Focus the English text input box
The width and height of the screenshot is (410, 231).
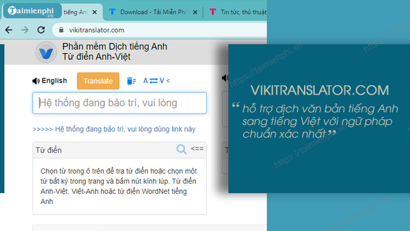(x=119, y=103)
